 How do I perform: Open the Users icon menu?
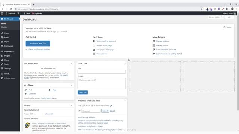[2, 60]
